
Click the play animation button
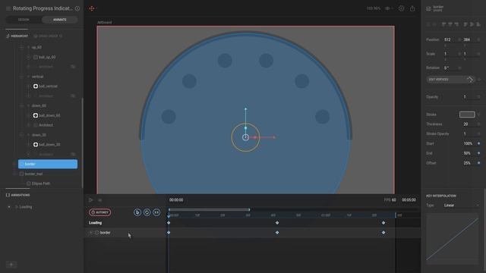[91, 200]
